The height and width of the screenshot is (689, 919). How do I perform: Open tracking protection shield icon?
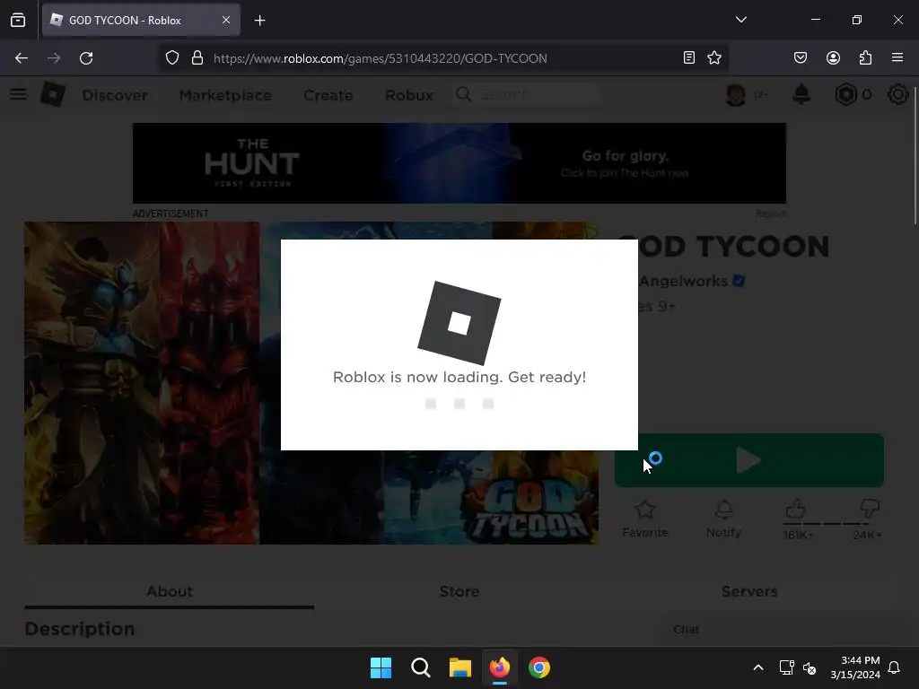171,58
